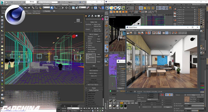Toggle the Bone Objects hide checkbox
The width and height of the screenshot is (208, 112).
(x=87, y=52)
